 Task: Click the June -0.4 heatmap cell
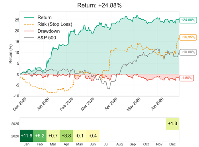point(93,136)
